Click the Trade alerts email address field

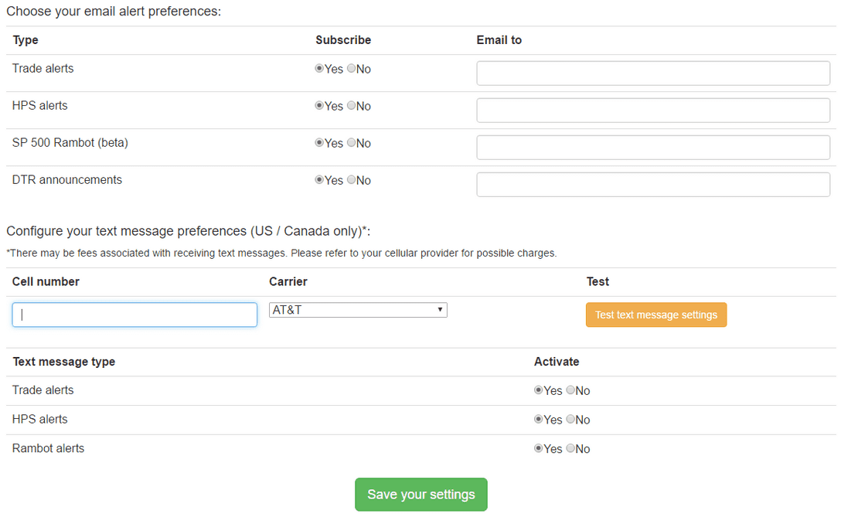pyautogui.click(x=653, y=73)
